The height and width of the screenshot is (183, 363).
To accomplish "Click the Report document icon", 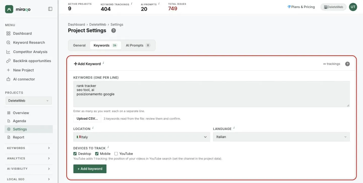I will (x=9, y=137).
